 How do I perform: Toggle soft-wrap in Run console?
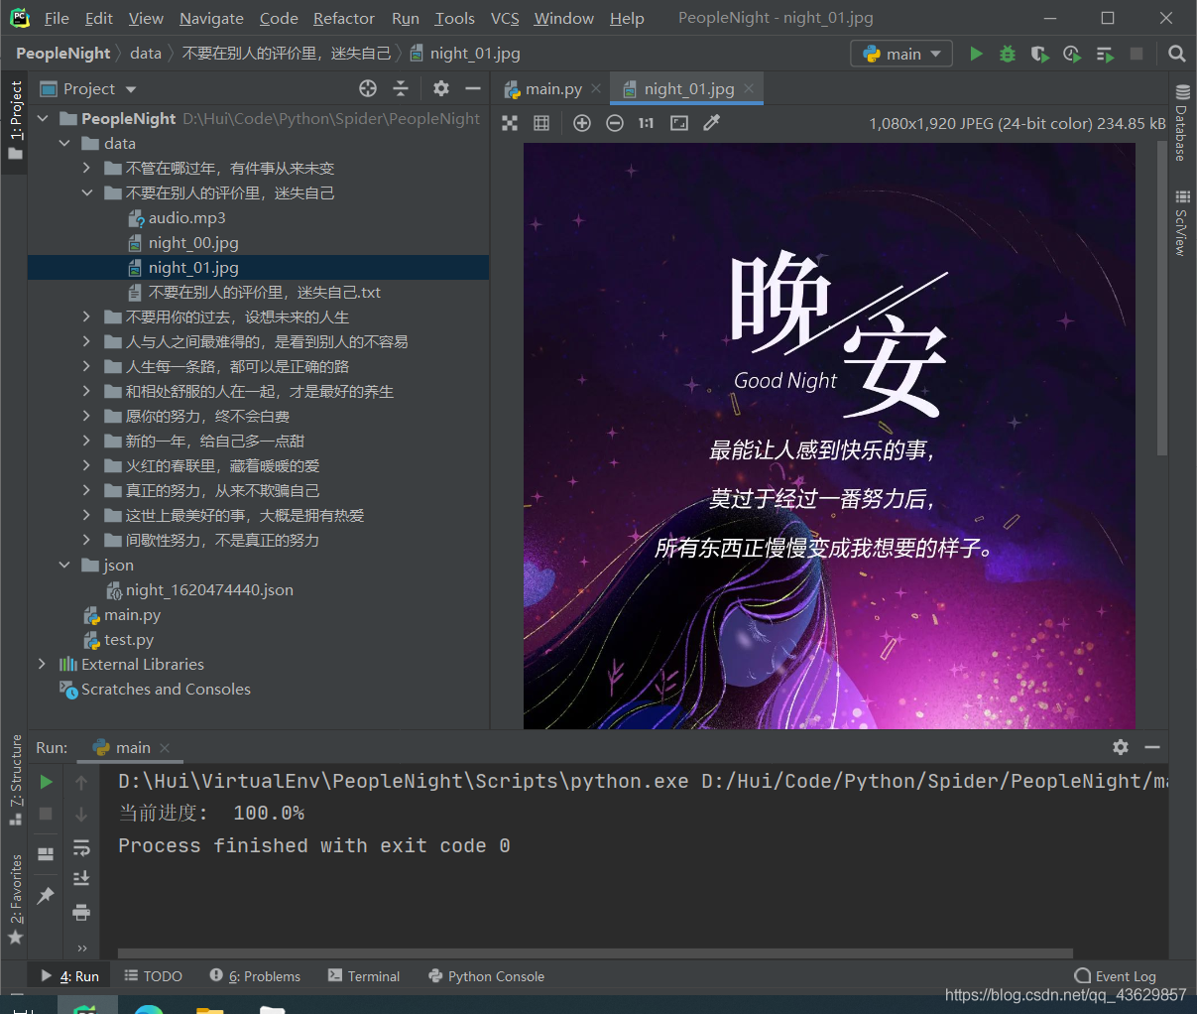(81, 846)
